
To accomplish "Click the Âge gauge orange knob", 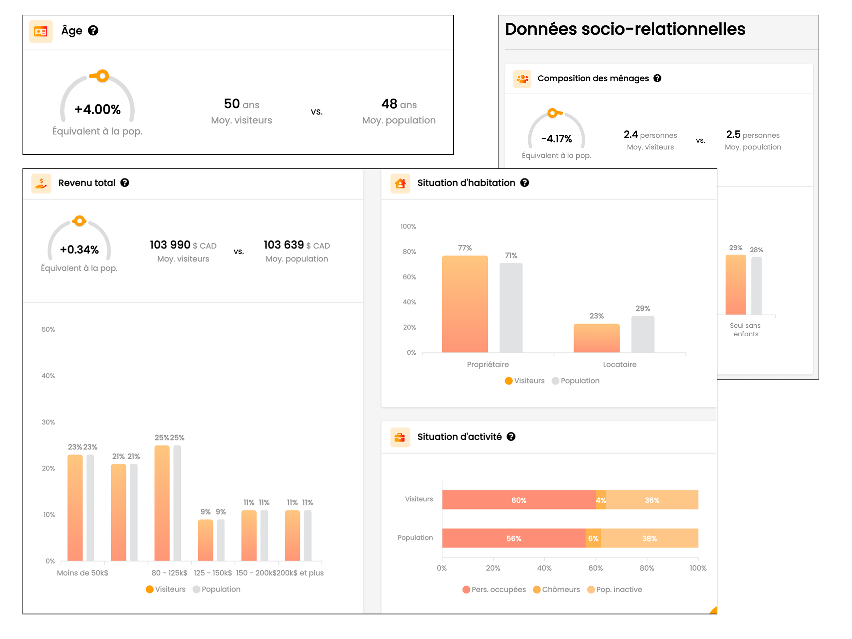I will coord(102,76).
